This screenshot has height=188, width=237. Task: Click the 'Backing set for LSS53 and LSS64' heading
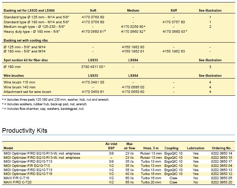tap(29, 11)
